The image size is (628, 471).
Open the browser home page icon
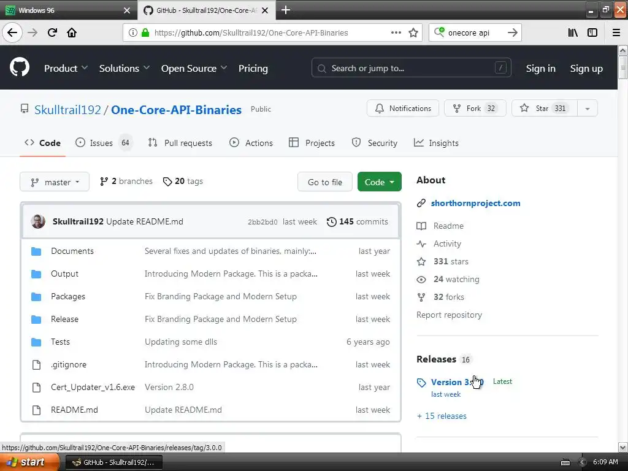click(x=72, y=33)
